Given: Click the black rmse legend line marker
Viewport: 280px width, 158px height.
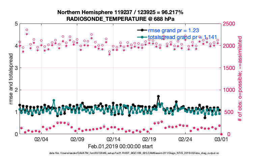Looking at the screenshot, I should pyautogui.click(x=143, y=30).
